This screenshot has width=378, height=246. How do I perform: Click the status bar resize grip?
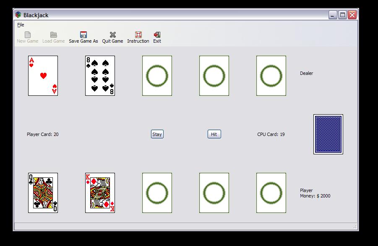click(x=355, y=227)
